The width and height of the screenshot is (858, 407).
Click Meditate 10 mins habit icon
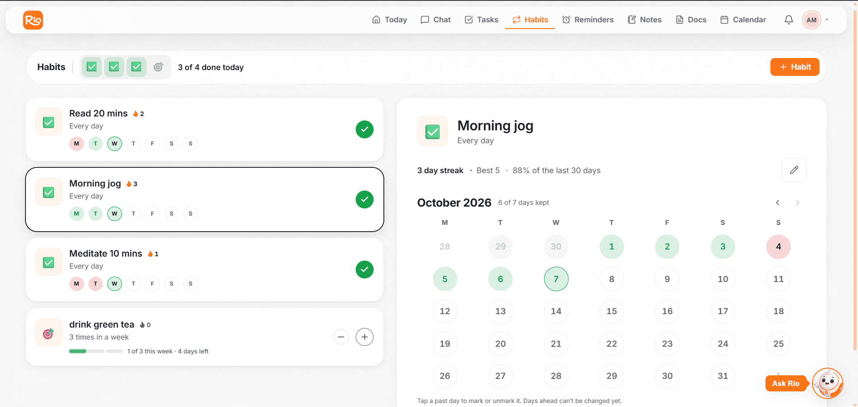[x=49, y=262]
